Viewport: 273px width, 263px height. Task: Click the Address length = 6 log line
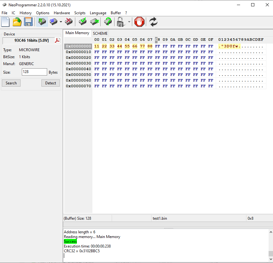[x=80, y=232]
